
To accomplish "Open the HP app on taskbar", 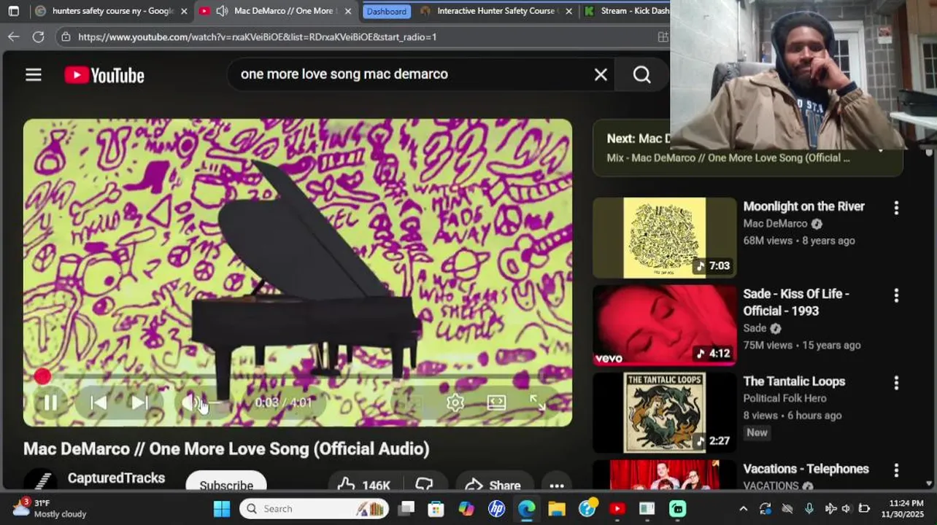I will click(497, 508).
